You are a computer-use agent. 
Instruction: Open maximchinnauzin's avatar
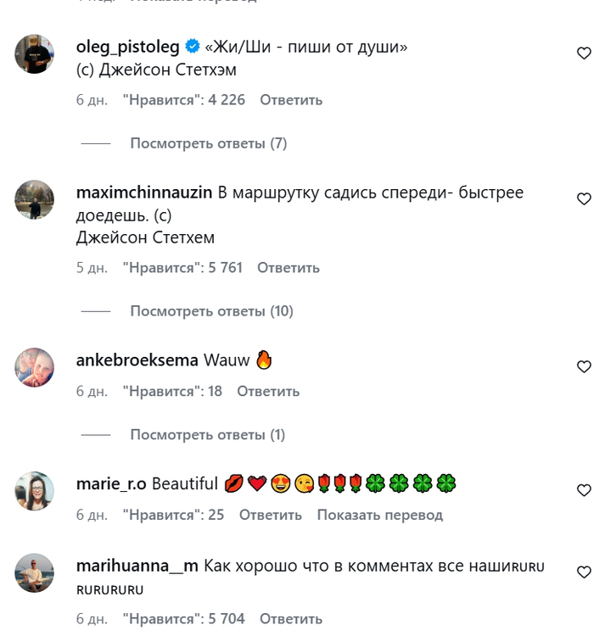[35, 199]
